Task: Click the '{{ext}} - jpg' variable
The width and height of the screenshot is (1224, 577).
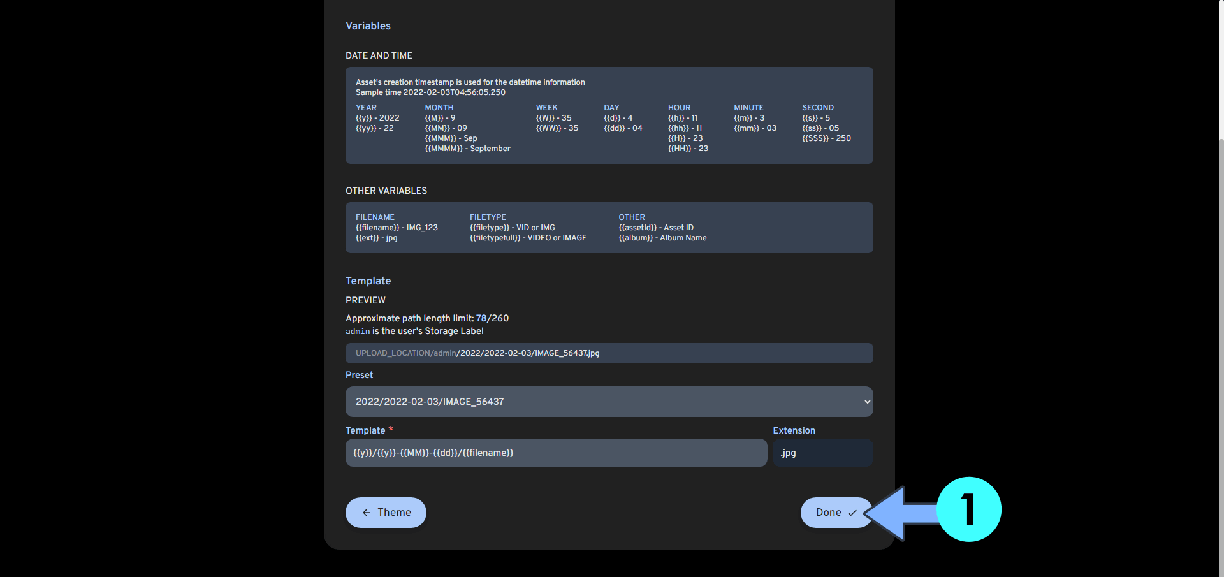Action: click(x=376, y=238)
